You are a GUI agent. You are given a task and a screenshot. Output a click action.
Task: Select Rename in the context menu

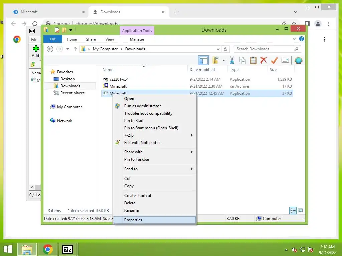click(155, 210)
